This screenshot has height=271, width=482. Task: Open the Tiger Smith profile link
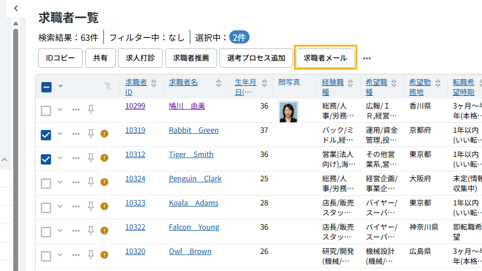click(x=191, y=154)
